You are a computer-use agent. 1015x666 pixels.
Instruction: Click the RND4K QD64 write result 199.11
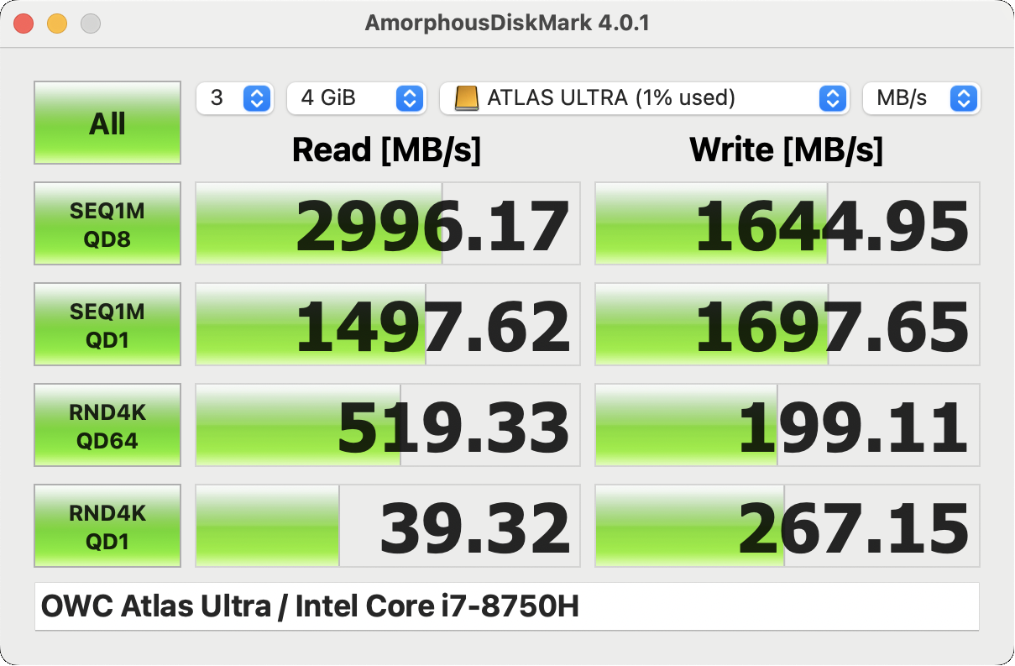click(x=787, y=426)
